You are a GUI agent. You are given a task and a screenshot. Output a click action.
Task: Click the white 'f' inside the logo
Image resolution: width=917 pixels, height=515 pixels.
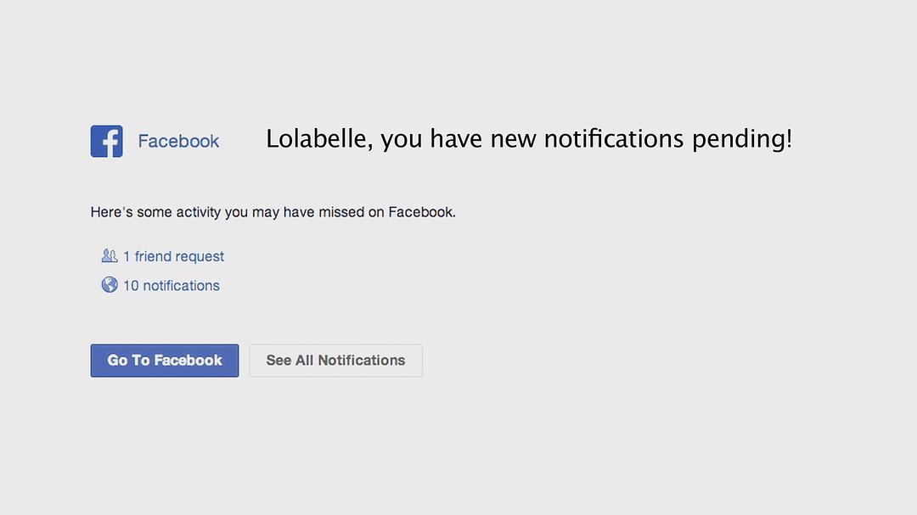(x=109, y=143)
